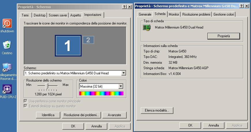This screenshot has height=132, width=251.
Task: Close the Proprietà - Schermo window
Action: point(130,7)
